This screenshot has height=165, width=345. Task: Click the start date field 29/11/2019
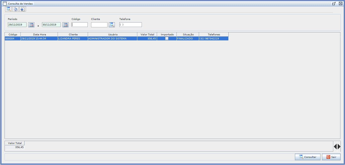pyautogui.click(x=17, y=25)
